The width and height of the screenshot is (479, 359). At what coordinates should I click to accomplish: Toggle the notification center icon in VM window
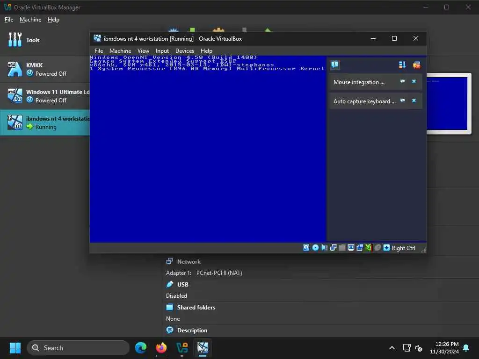tap(335, 65)
